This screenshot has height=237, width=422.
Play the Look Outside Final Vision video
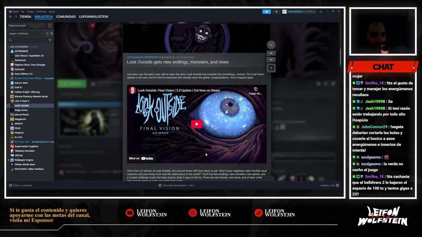tap(197, 124)
